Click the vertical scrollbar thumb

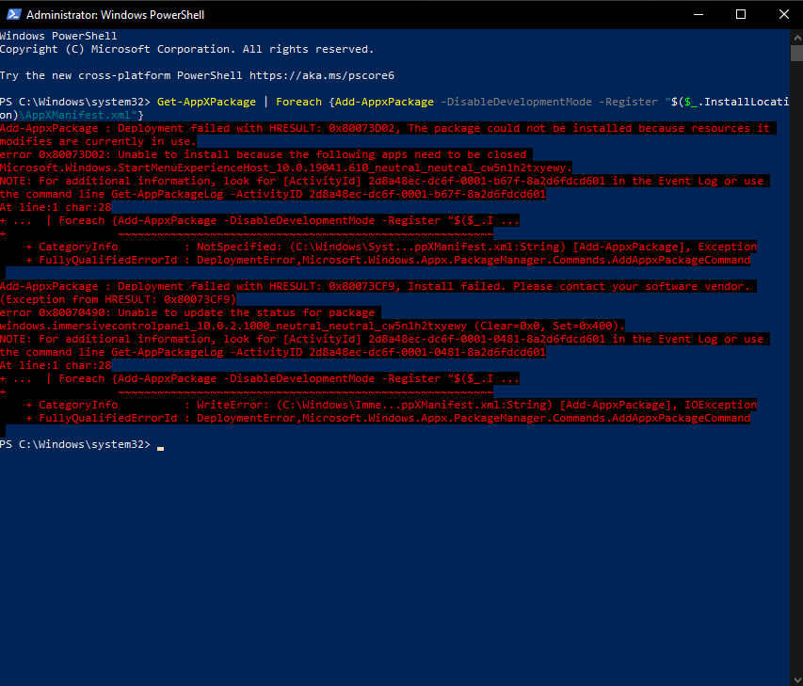tap(796, 54)
